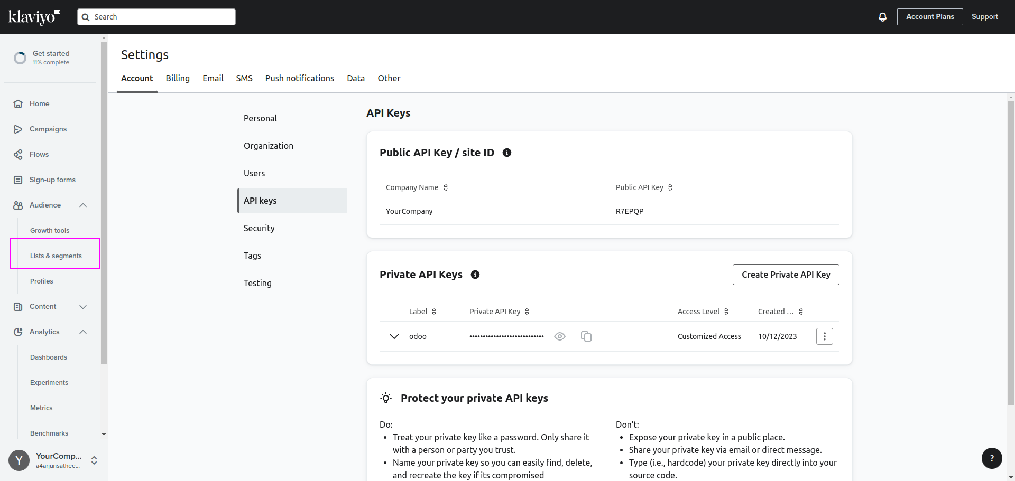Open Security in the account settings menu
The image size is (1015, 481).
coord(259,228)
